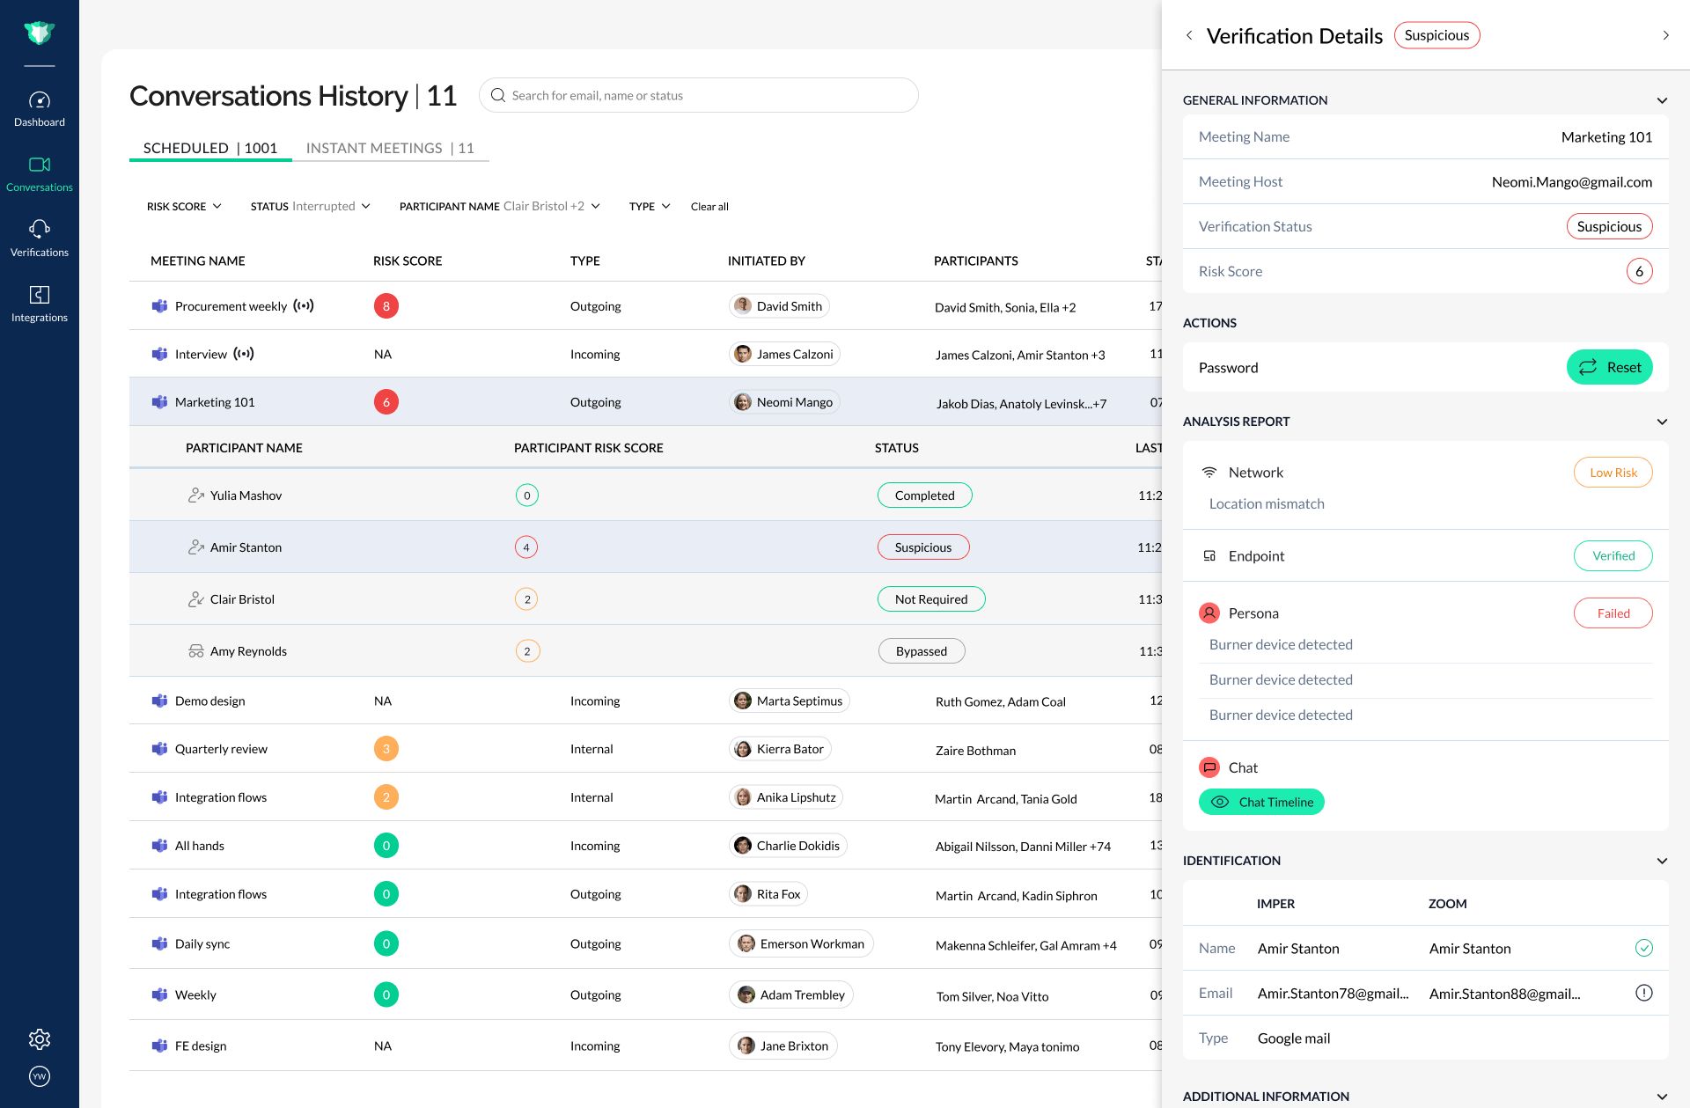Image resolution: width=1690 pixels, height=1108 pixels.
Task: Collapse the Analysis Report section
Action: click(x=1662, y=422)
